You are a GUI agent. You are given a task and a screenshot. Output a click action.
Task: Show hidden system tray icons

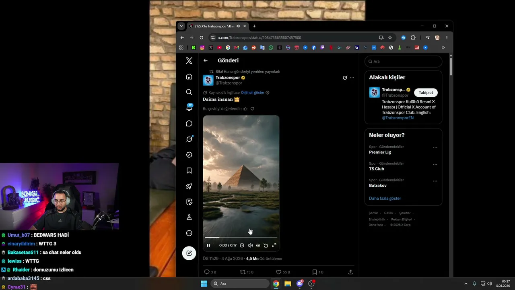(466, 284)
